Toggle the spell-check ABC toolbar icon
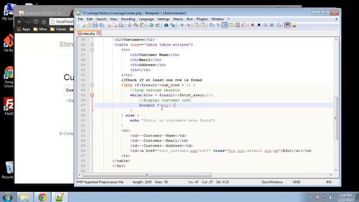Screen dimensions: 359x202 [x=287, y=25]
